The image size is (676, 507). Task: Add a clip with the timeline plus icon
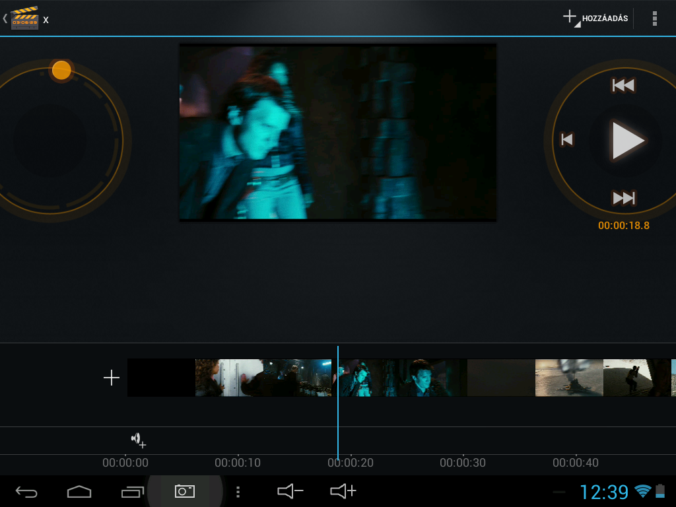[111, 378]
